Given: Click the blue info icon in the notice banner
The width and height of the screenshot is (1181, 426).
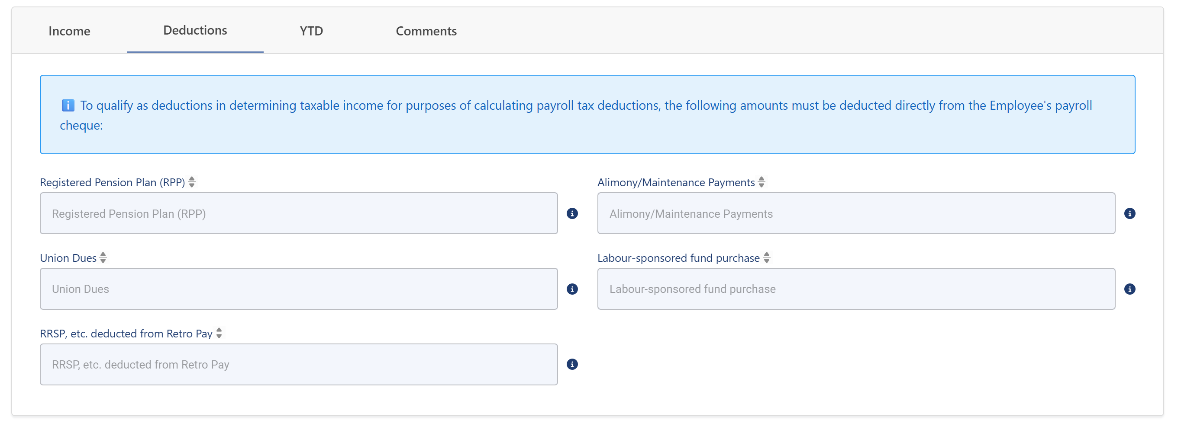Looking at the screenshot, I should click(68, 105).
